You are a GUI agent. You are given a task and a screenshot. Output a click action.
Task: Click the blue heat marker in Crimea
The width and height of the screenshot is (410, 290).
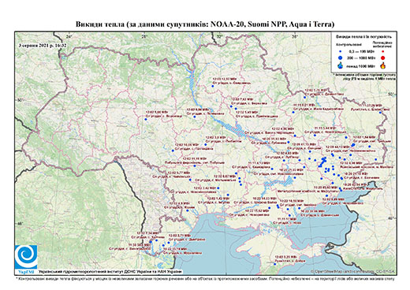[275, 264]
